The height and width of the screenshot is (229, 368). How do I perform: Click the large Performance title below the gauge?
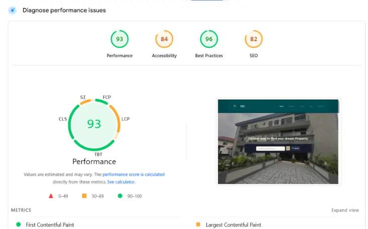pos(94,162)
